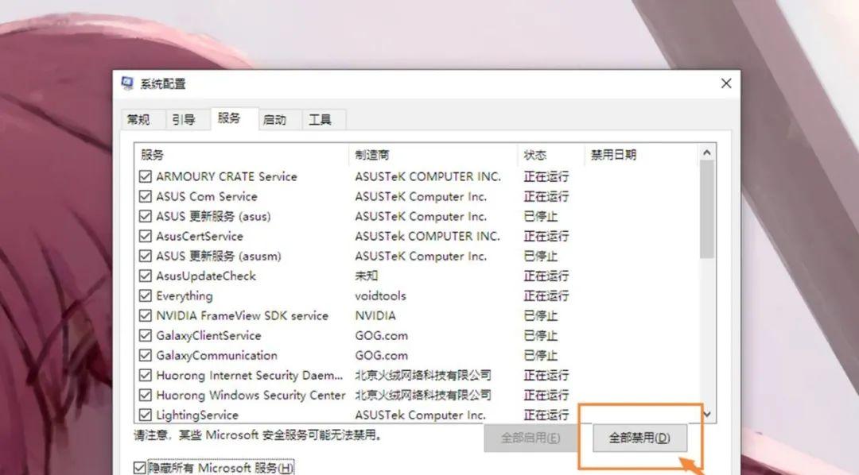Toggle 隐藏所有 Microsoft 服务 checkbox
859x475 pixels.
[140, 468]
